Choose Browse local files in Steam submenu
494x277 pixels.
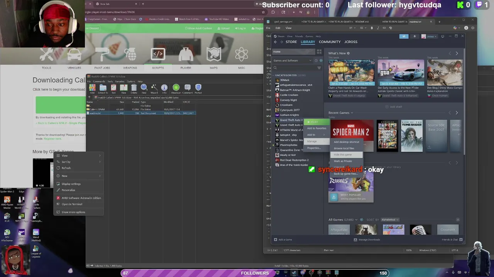(x=347, y=148)
